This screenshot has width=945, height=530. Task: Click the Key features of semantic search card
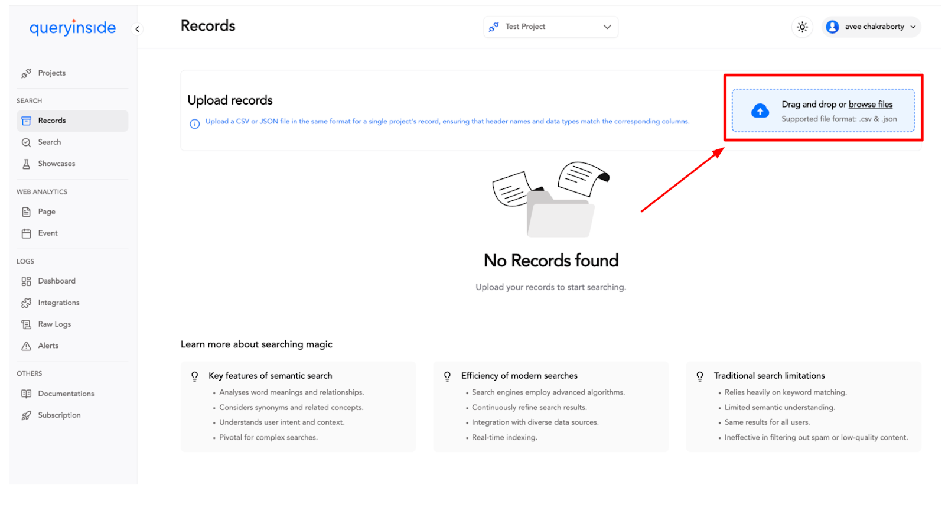tap(298, 407)
